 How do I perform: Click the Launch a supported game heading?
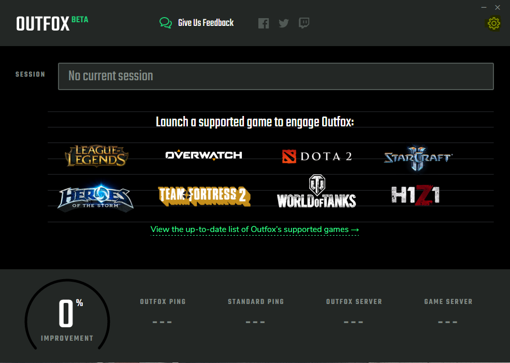(x=255, y=122)
